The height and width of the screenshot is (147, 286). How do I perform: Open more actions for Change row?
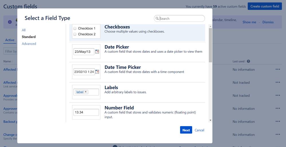click(x=278, y=134)
